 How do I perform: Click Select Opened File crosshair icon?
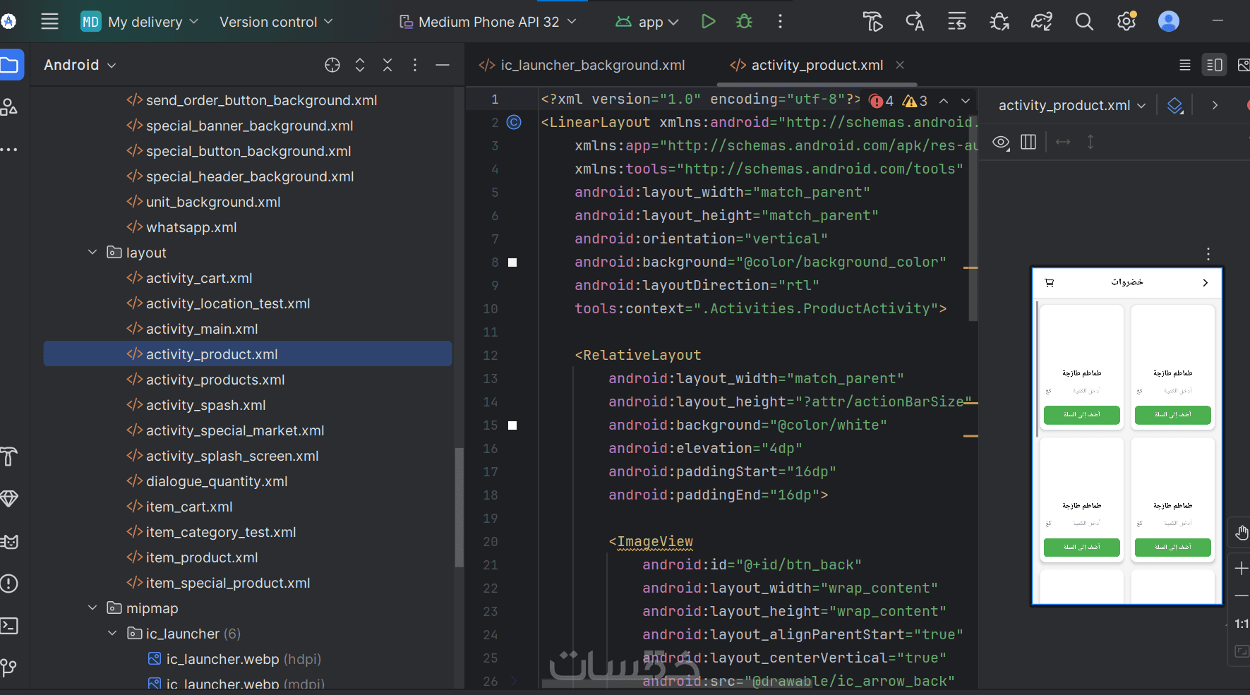click(x=332, y=65)
